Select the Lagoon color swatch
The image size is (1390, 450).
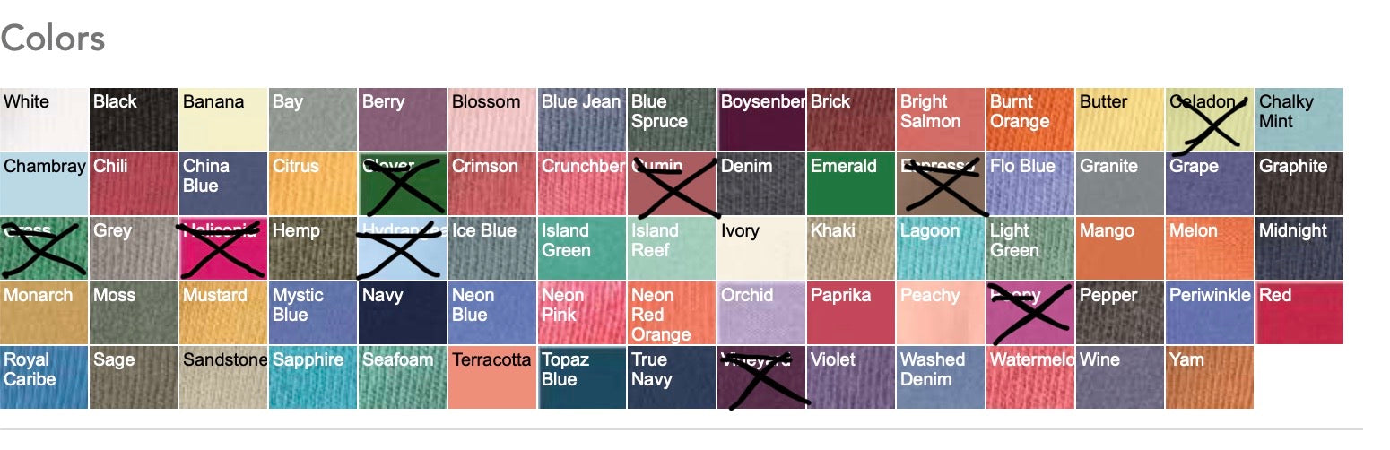click(941, 248)
